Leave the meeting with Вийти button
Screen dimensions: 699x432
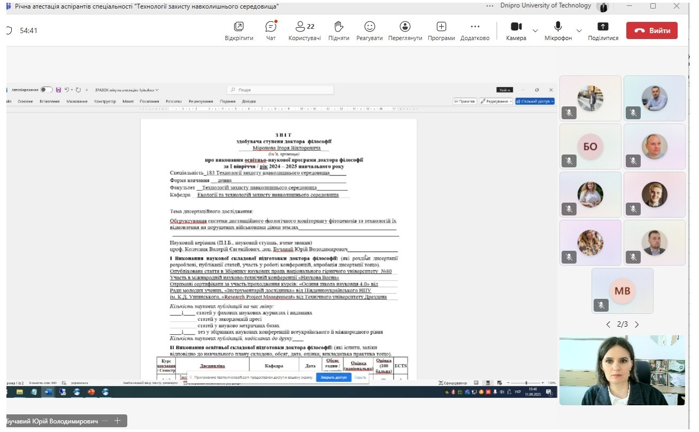(x=651, y=30)
